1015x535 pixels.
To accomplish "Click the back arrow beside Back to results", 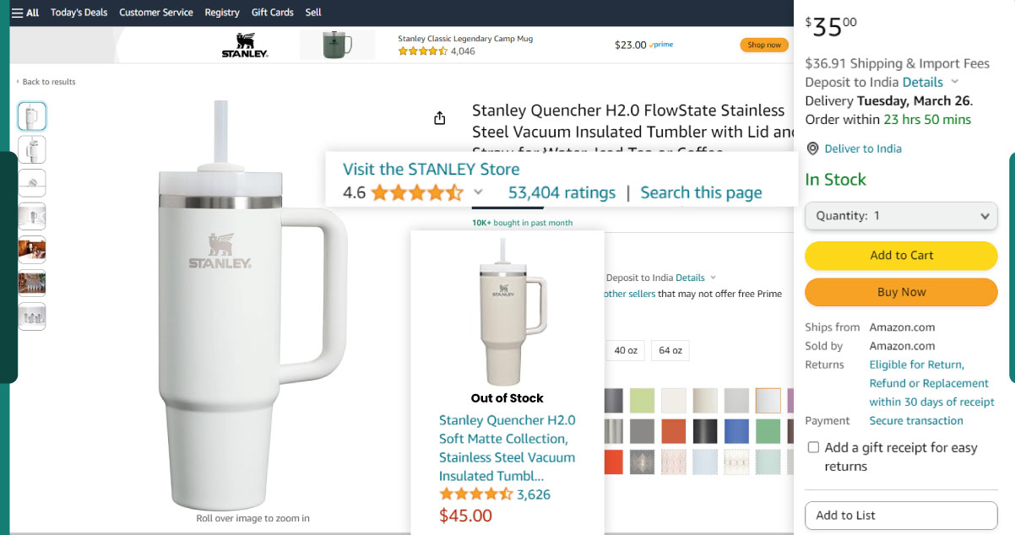I will click(x=19, y=81).
